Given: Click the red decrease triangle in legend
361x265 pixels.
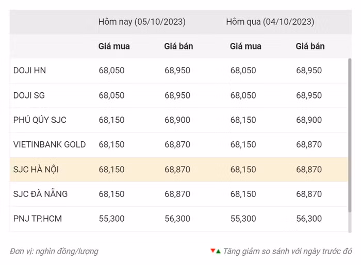Looking at the screenshot, I should pyautogui.click(x=212, y=251).
